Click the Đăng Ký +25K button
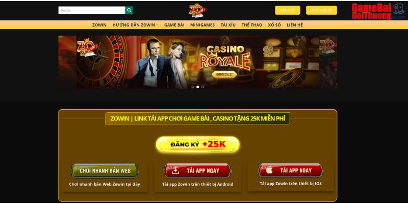 pyautogui.click(x=197, y=144)
